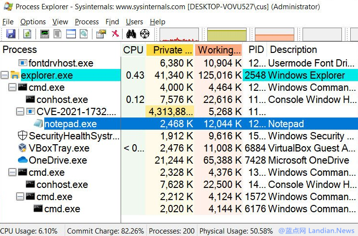Click the crosshair Find Window's Process icon
The width and height of the screenshot is (358, 236).
point(144,34)
